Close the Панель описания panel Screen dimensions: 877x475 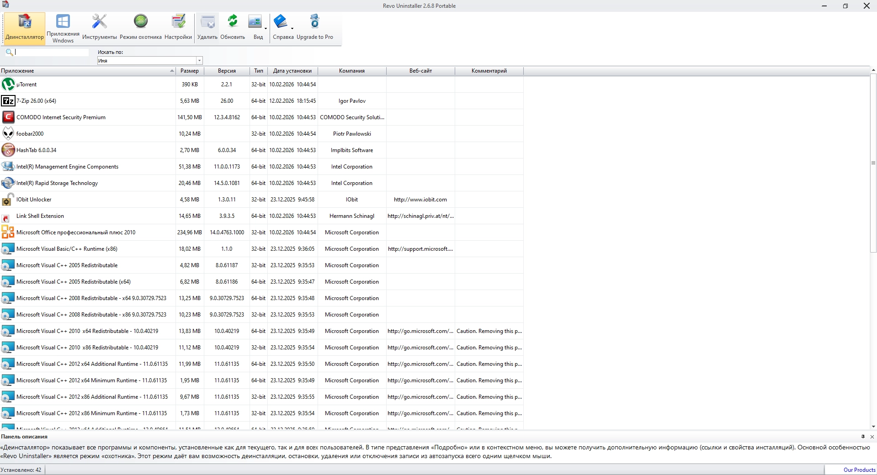[872, 437]
